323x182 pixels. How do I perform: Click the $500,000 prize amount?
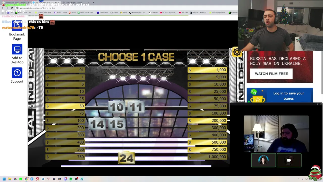coord(207,142)
